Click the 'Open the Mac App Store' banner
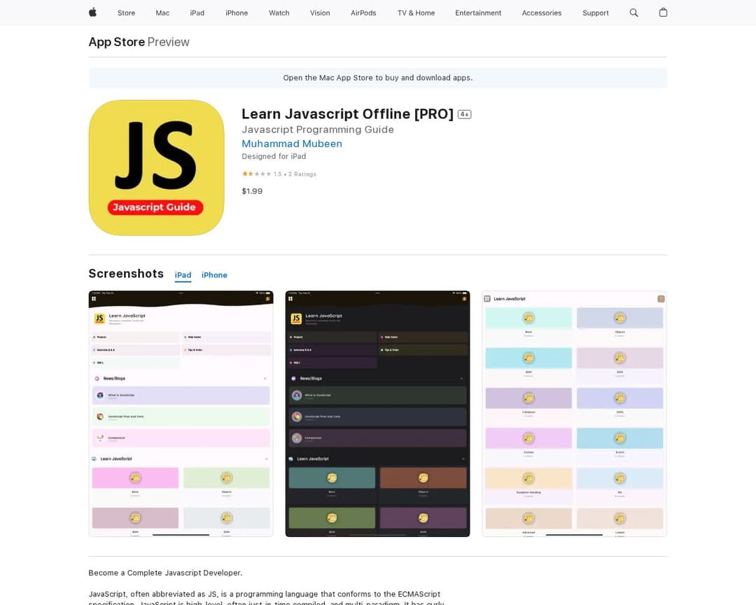This screenshot has height=605, width=756. tap(378, 78)
